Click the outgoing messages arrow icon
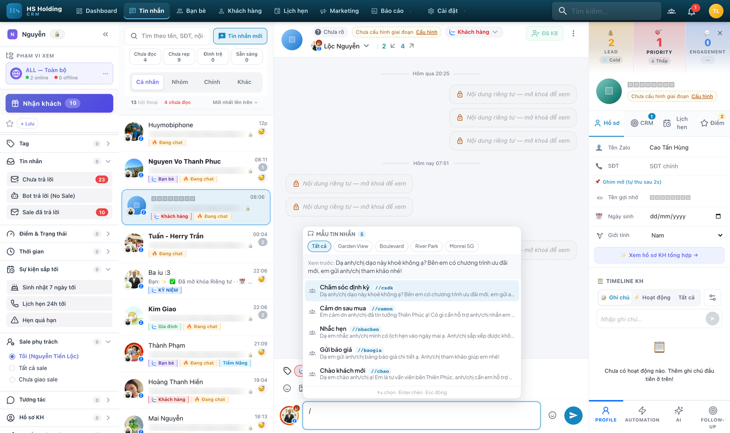730x433 pixels. [x=412, y=46]
